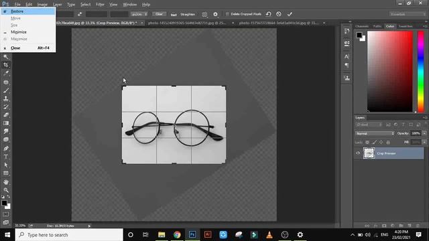The height and width of the screenshot is (241, 429).
Task: Open status bar info arrow
Action: click(89, 226)
